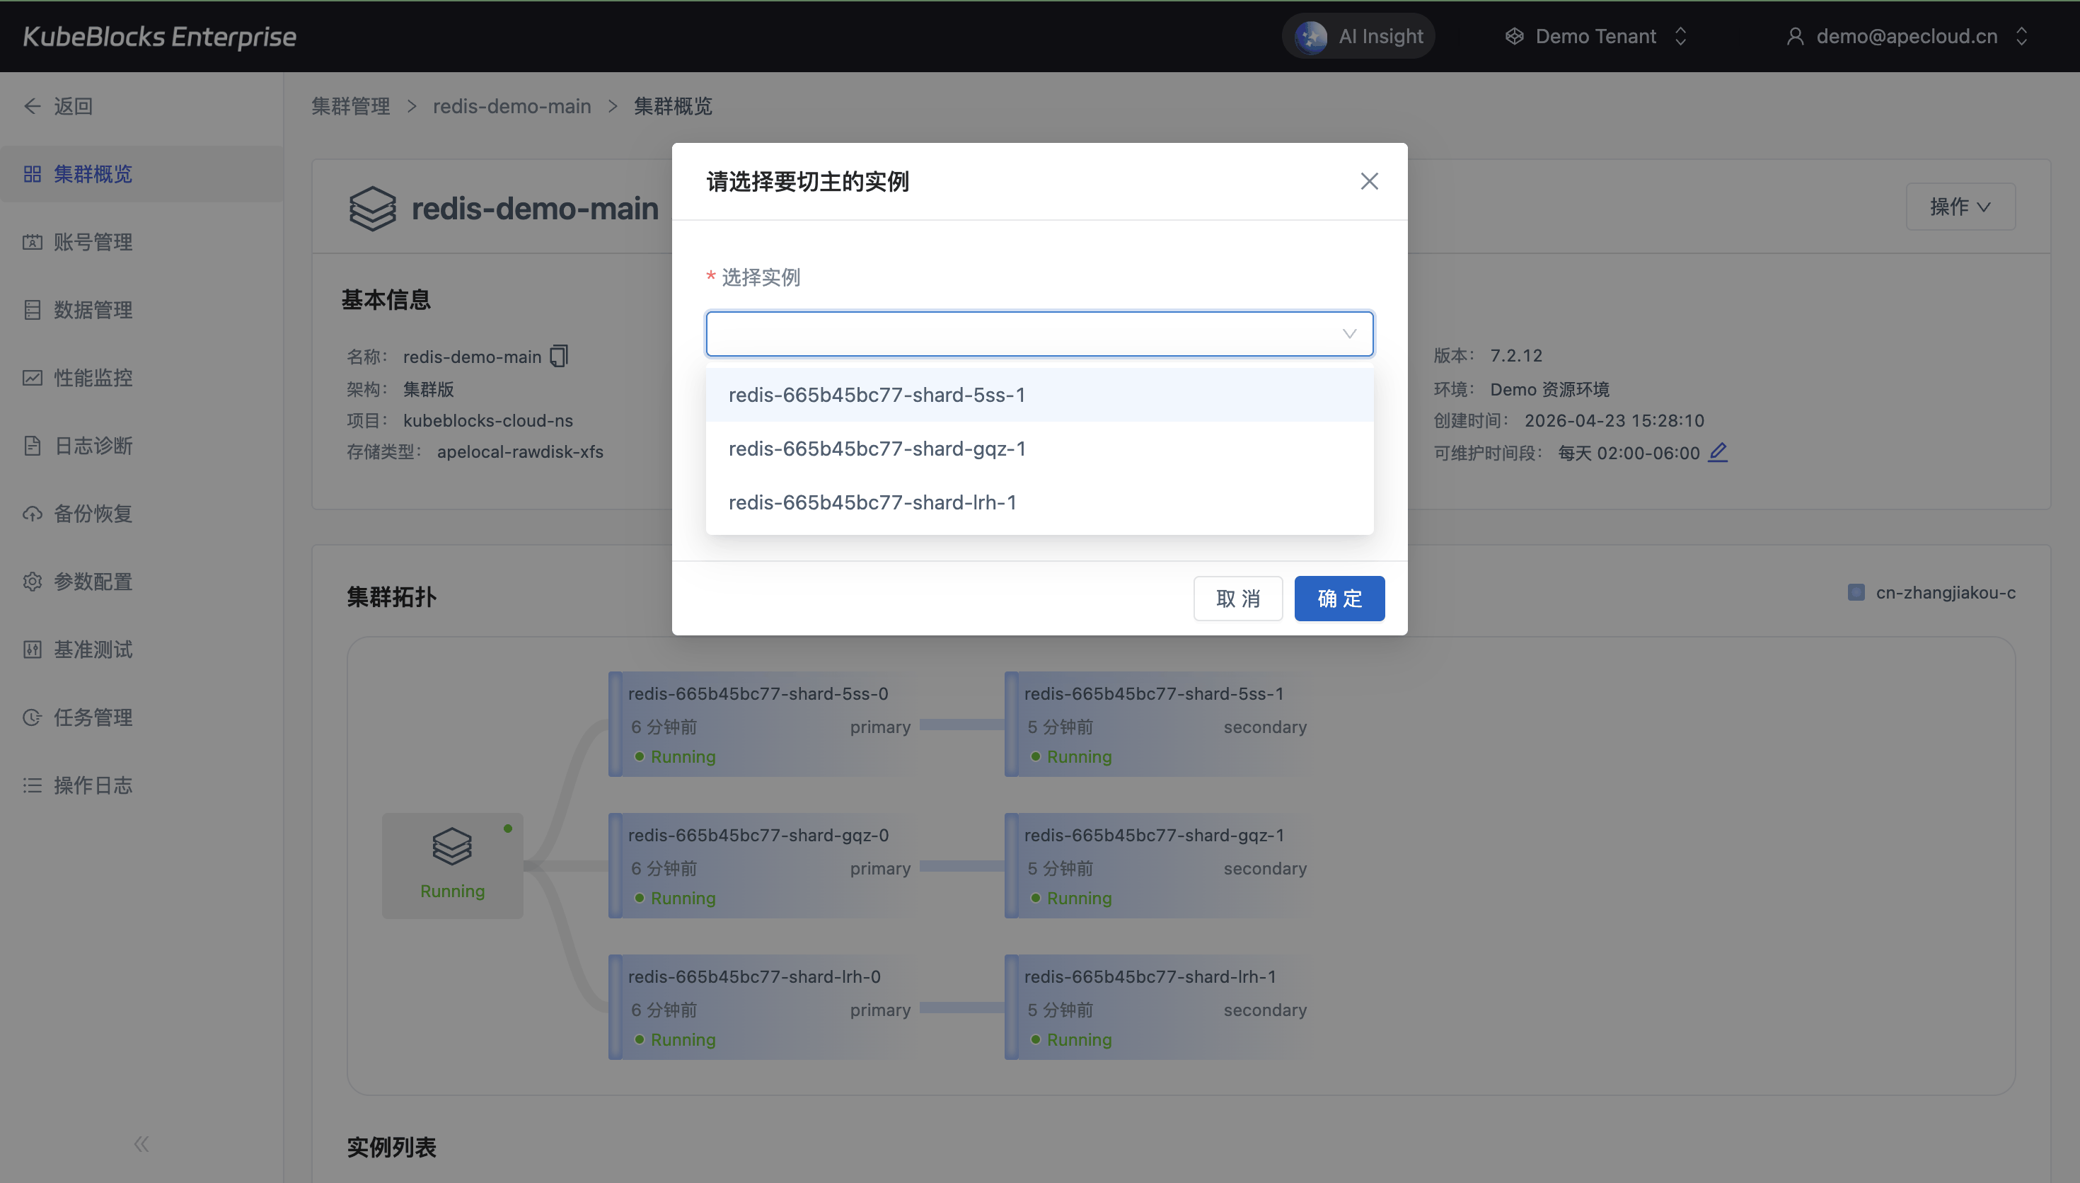The width and height of the screenshot is (2080, 1183).
Task: Pick redis-665b45bc77-shard-lrh-1 option
Action: point(872,502)
